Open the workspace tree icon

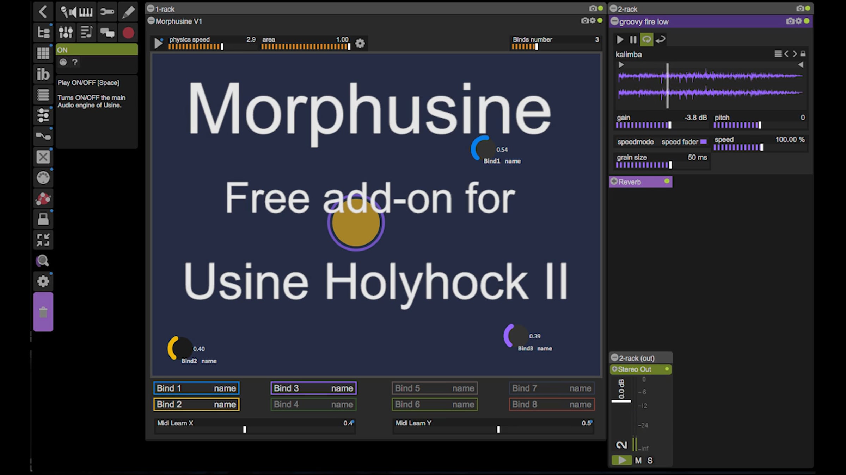(43, 33)
